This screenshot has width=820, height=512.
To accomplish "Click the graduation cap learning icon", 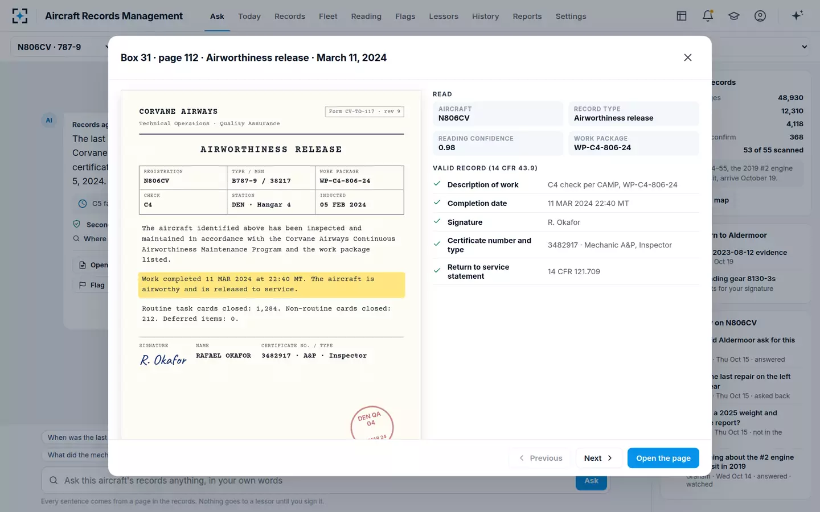I will click(734, 16).
